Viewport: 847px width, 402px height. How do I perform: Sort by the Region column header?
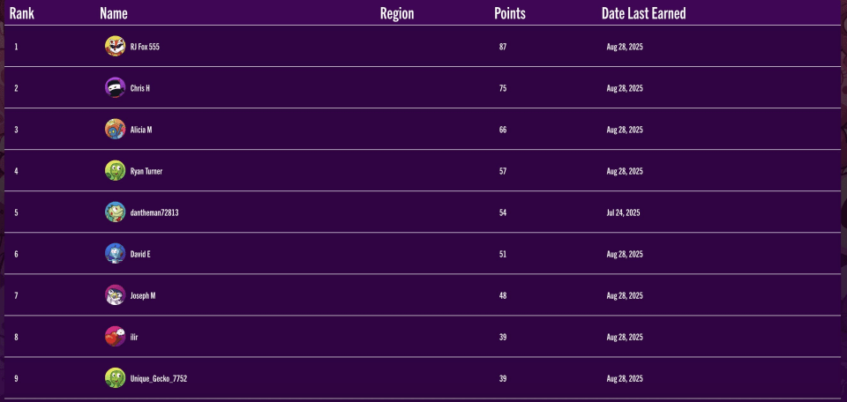[x=397, y=13]
